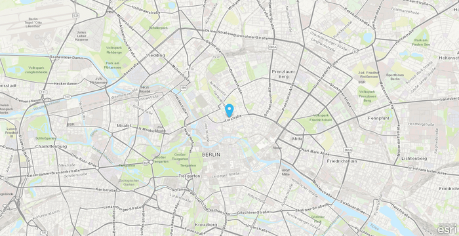Select the Wedding district label

(155, 55)
